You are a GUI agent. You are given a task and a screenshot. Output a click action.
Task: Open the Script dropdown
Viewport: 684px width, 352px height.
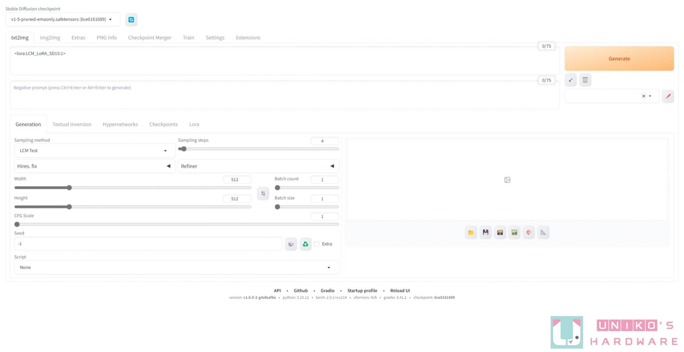tap(176, 268)
